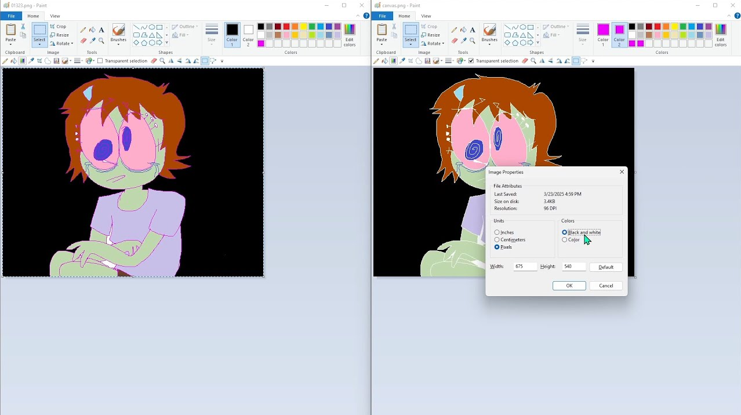Pick the Eraser tool in 01323.png window ribbon
Image resolution: width=741 pixels, height=415 pixels.
click(x=83, y=41)
